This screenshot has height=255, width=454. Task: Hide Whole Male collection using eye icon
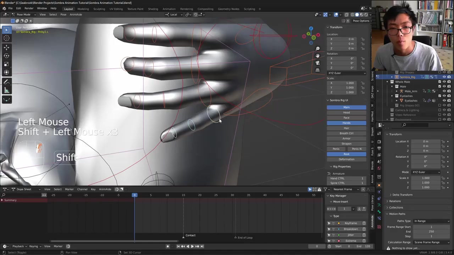point(444,82)
